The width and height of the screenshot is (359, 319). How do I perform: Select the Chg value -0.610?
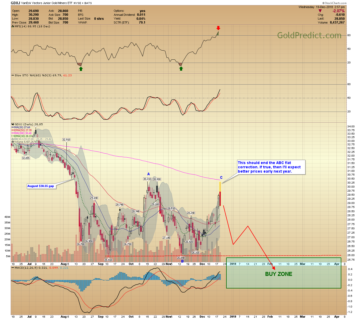click(x=340, y=15)
